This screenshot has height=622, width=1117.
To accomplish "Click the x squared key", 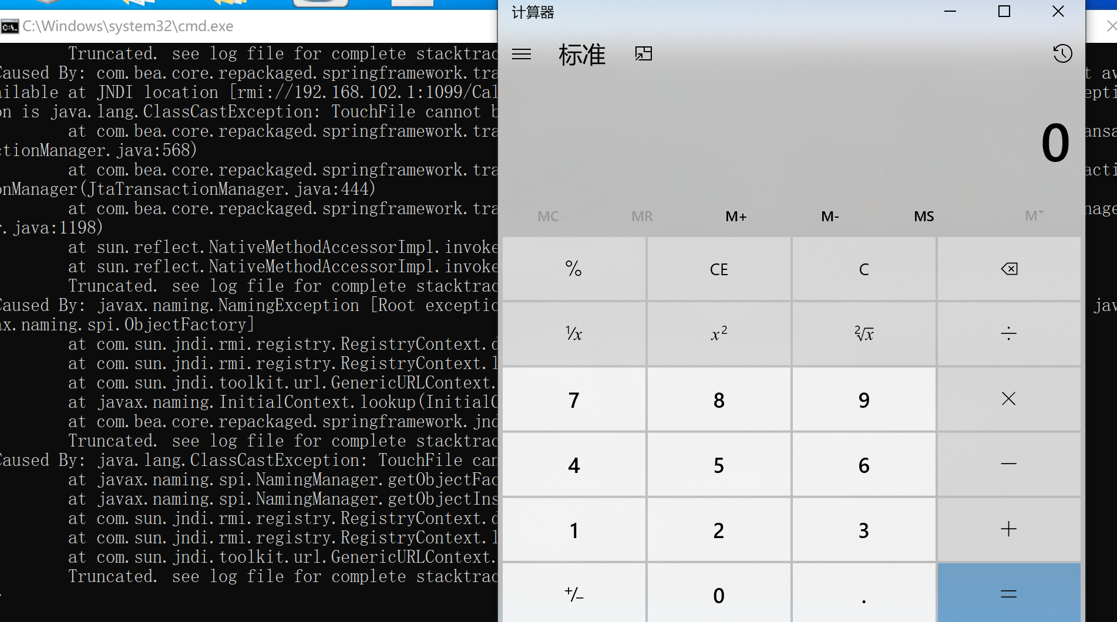I will pos(719,334).
